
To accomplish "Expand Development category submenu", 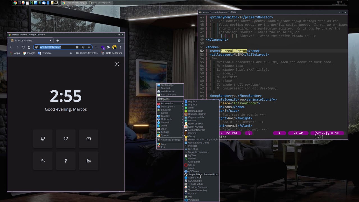I will click(170, 107).
